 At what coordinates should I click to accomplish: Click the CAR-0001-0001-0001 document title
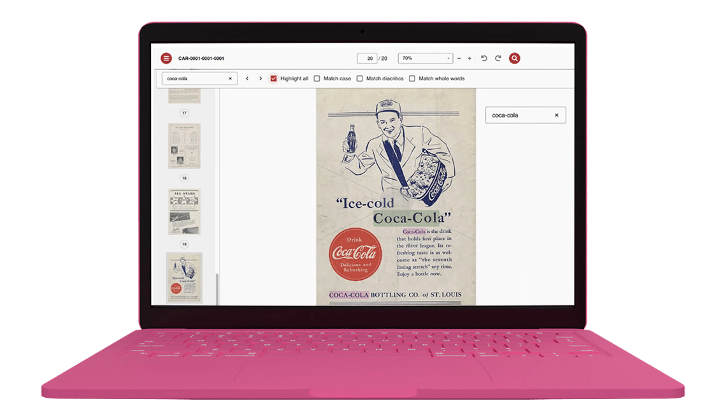coord(201,58)
